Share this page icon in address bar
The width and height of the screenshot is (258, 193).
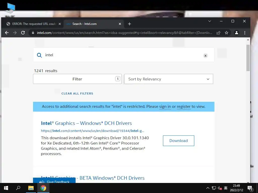(x=218, y=33)
